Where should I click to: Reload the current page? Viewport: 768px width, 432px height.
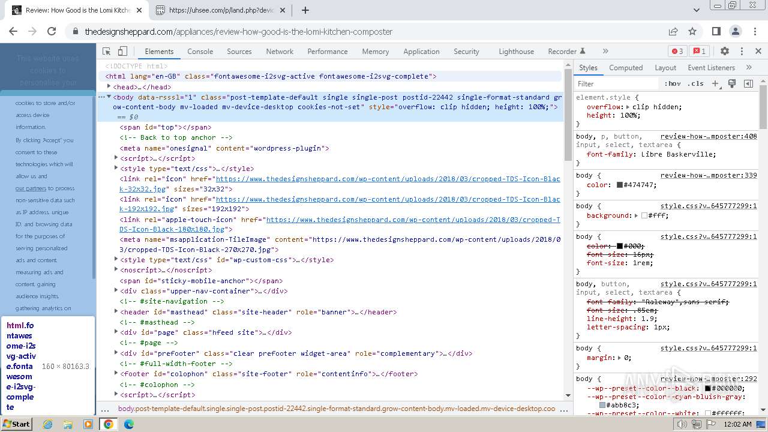coord(52,31)
